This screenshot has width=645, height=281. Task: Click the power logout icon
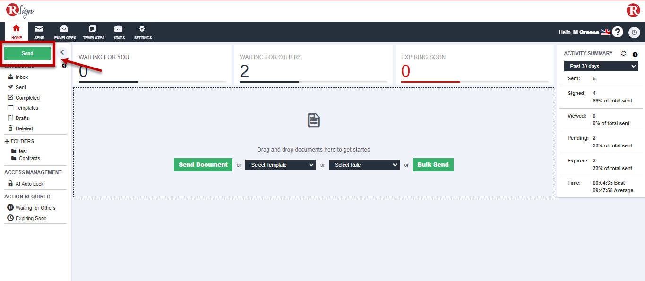634,32
